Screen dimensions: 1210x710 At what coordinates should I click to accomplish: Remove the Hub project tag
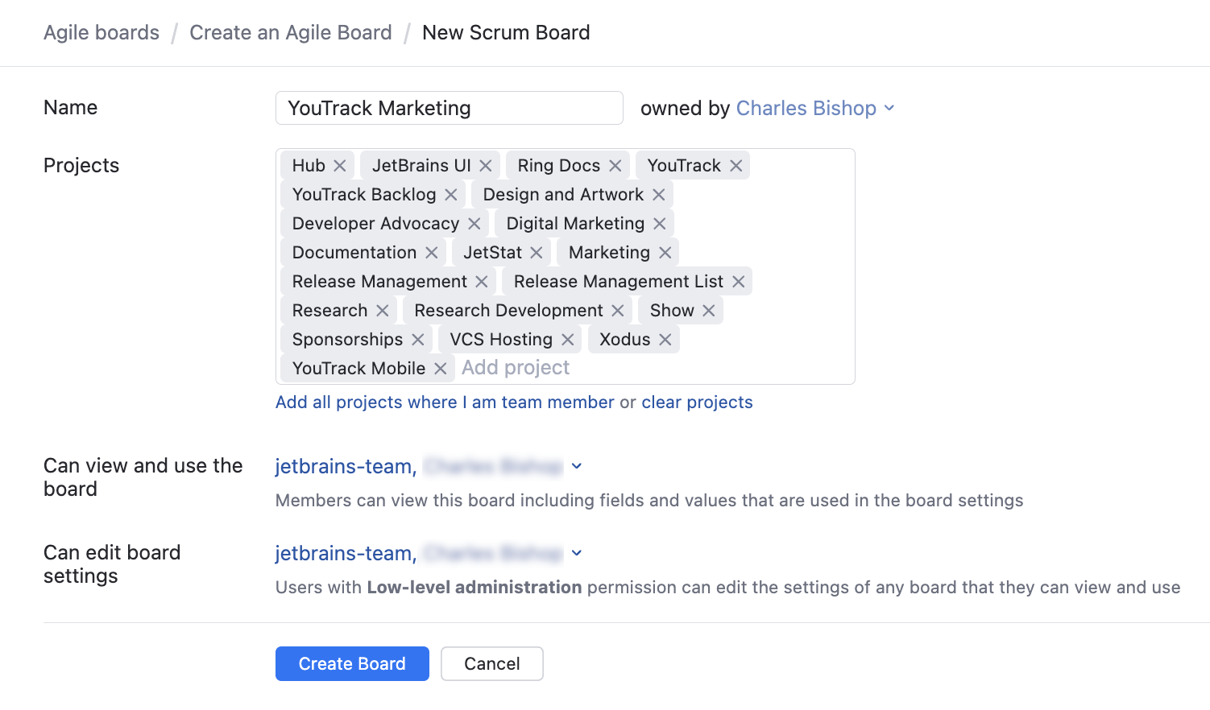[341, 165]
